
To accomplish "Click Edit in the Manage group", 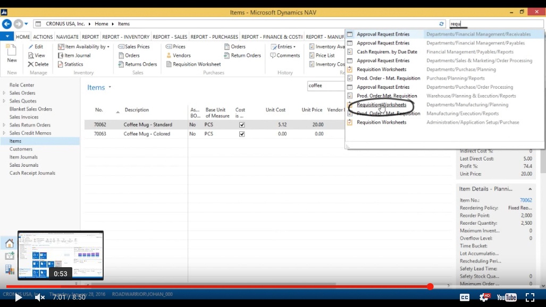I will pyautogui.click(x=36, y=46).
